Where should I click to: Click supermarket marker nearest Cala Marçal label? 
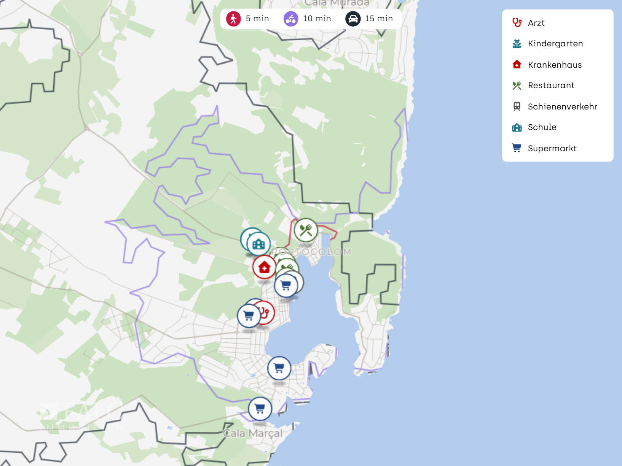pyautogui.click(x=260, y=409)
